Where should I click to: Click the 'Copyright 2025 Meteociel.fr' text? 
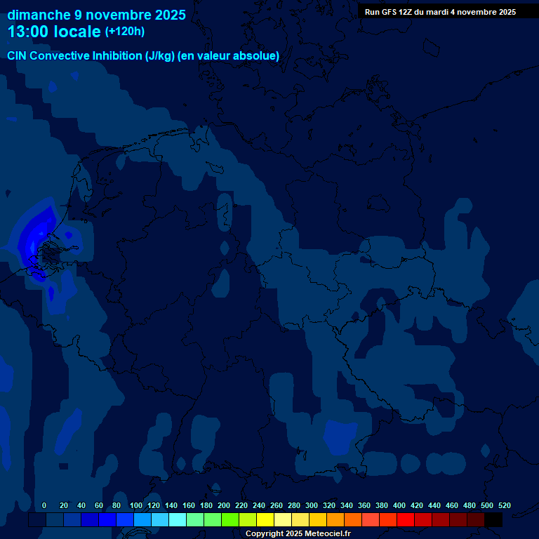point(298,533)
